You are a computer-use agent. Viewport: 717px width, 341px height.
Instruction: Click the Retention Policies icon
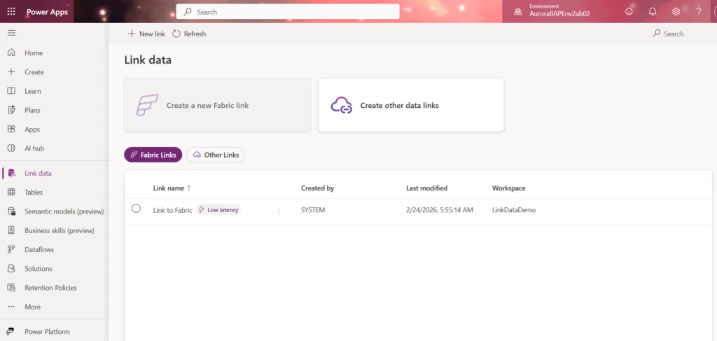coord(11,288)
